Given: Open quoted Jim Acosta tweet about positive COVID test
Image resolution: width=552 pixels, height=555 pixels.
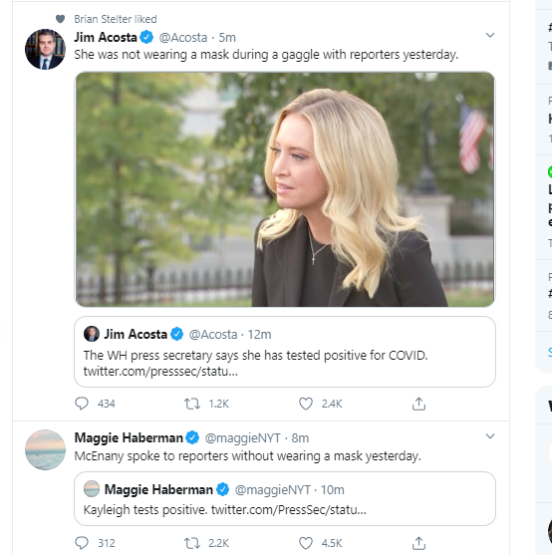Looking at the screenshot, I should click(285, 352).
